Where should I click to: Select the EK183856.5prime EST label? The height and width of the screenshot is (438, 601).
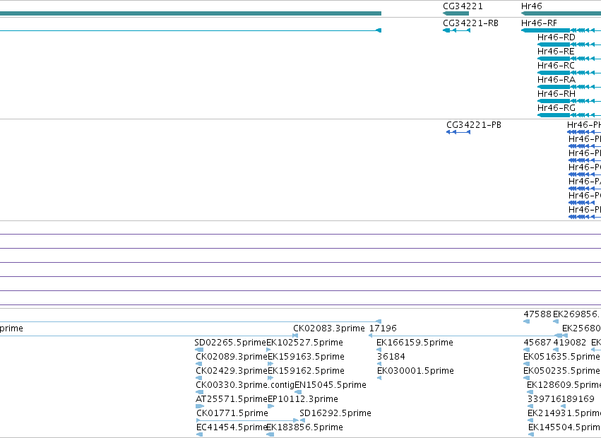(304, 427)
